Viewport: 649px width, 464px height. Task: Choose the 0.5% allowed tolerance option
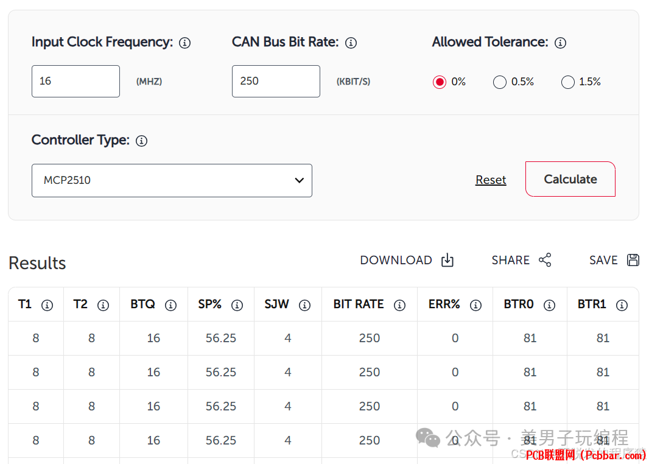500,82
